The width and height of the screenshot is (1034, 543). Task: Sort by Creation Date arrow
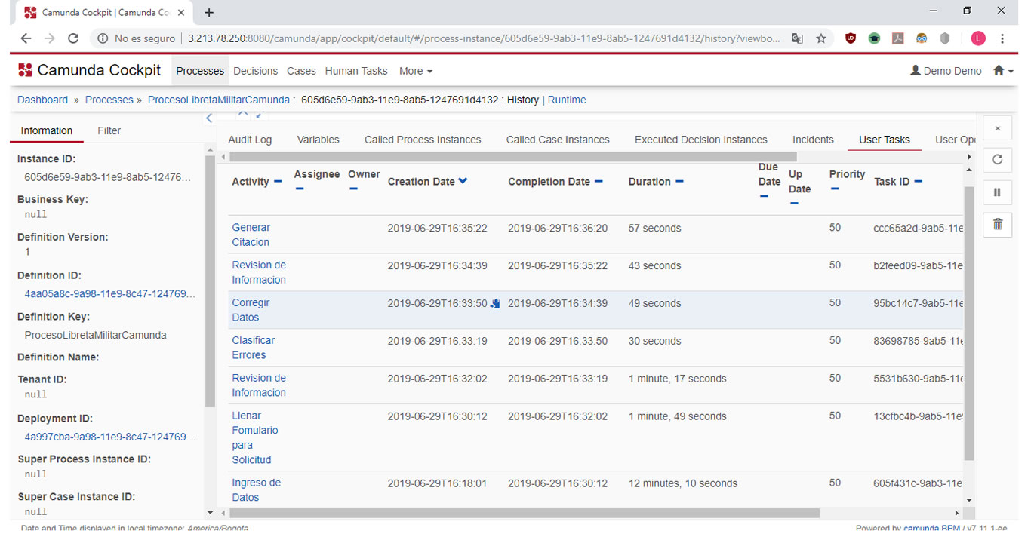[x=463, y=181]
